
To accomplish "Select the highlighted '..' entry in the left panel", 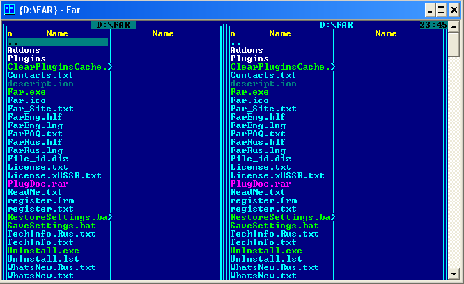I will pos(58,42).
